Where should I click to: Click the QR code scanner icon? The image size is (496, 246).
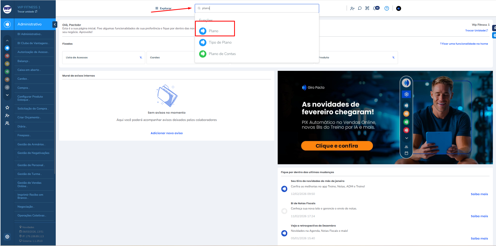coord(367,8)
